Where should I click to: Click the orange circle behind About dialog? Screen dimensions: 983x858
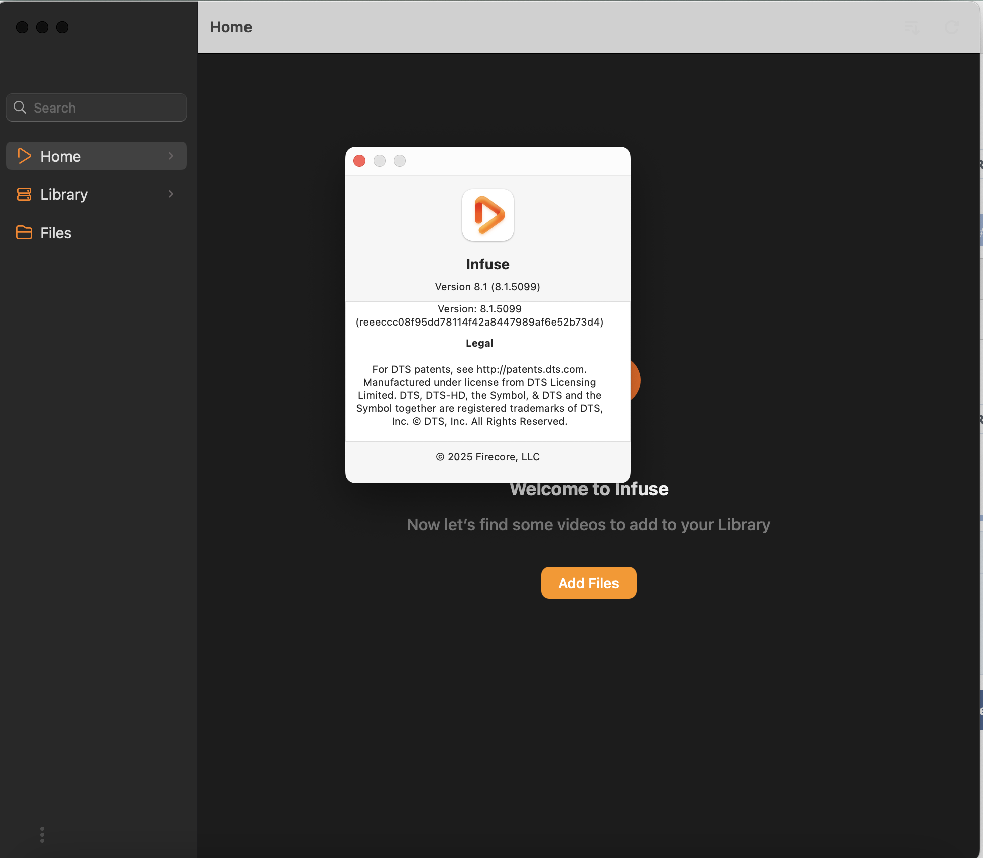(x=635, y=380)
